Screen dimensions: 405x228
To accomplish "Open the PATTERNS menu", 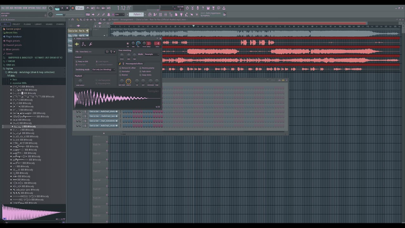I will click(18, 8).
